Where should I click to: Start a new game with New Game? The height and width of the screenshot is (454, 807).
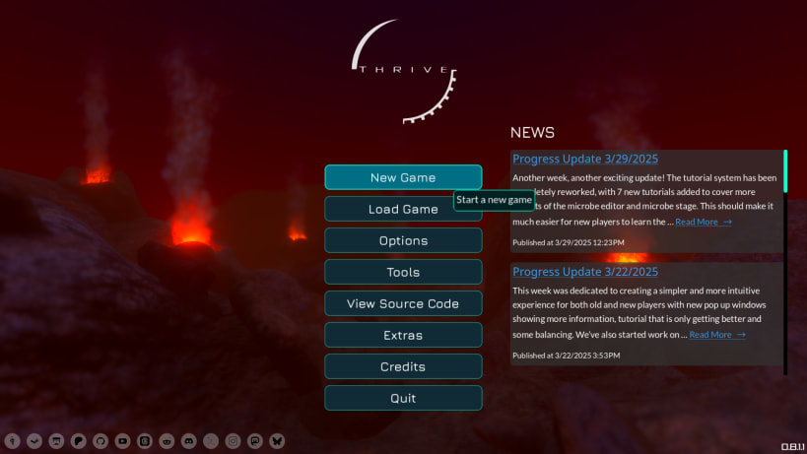(x=403, y=177)
